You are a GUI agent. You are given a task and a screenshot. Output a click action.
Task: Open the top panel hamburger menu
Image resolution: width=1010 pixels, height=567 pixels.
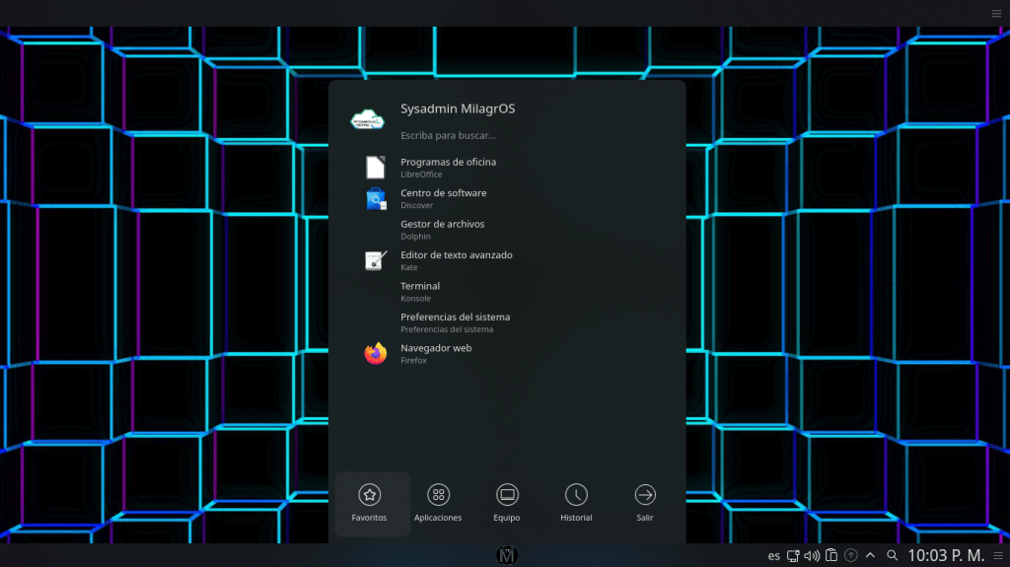996,13
